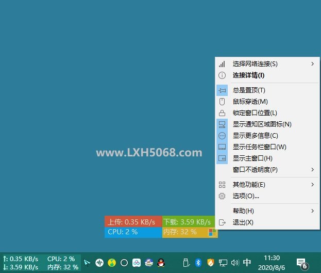Toggle the pin icon for 总是置顶
The image size is (321, 273).
tap(222, 90)
